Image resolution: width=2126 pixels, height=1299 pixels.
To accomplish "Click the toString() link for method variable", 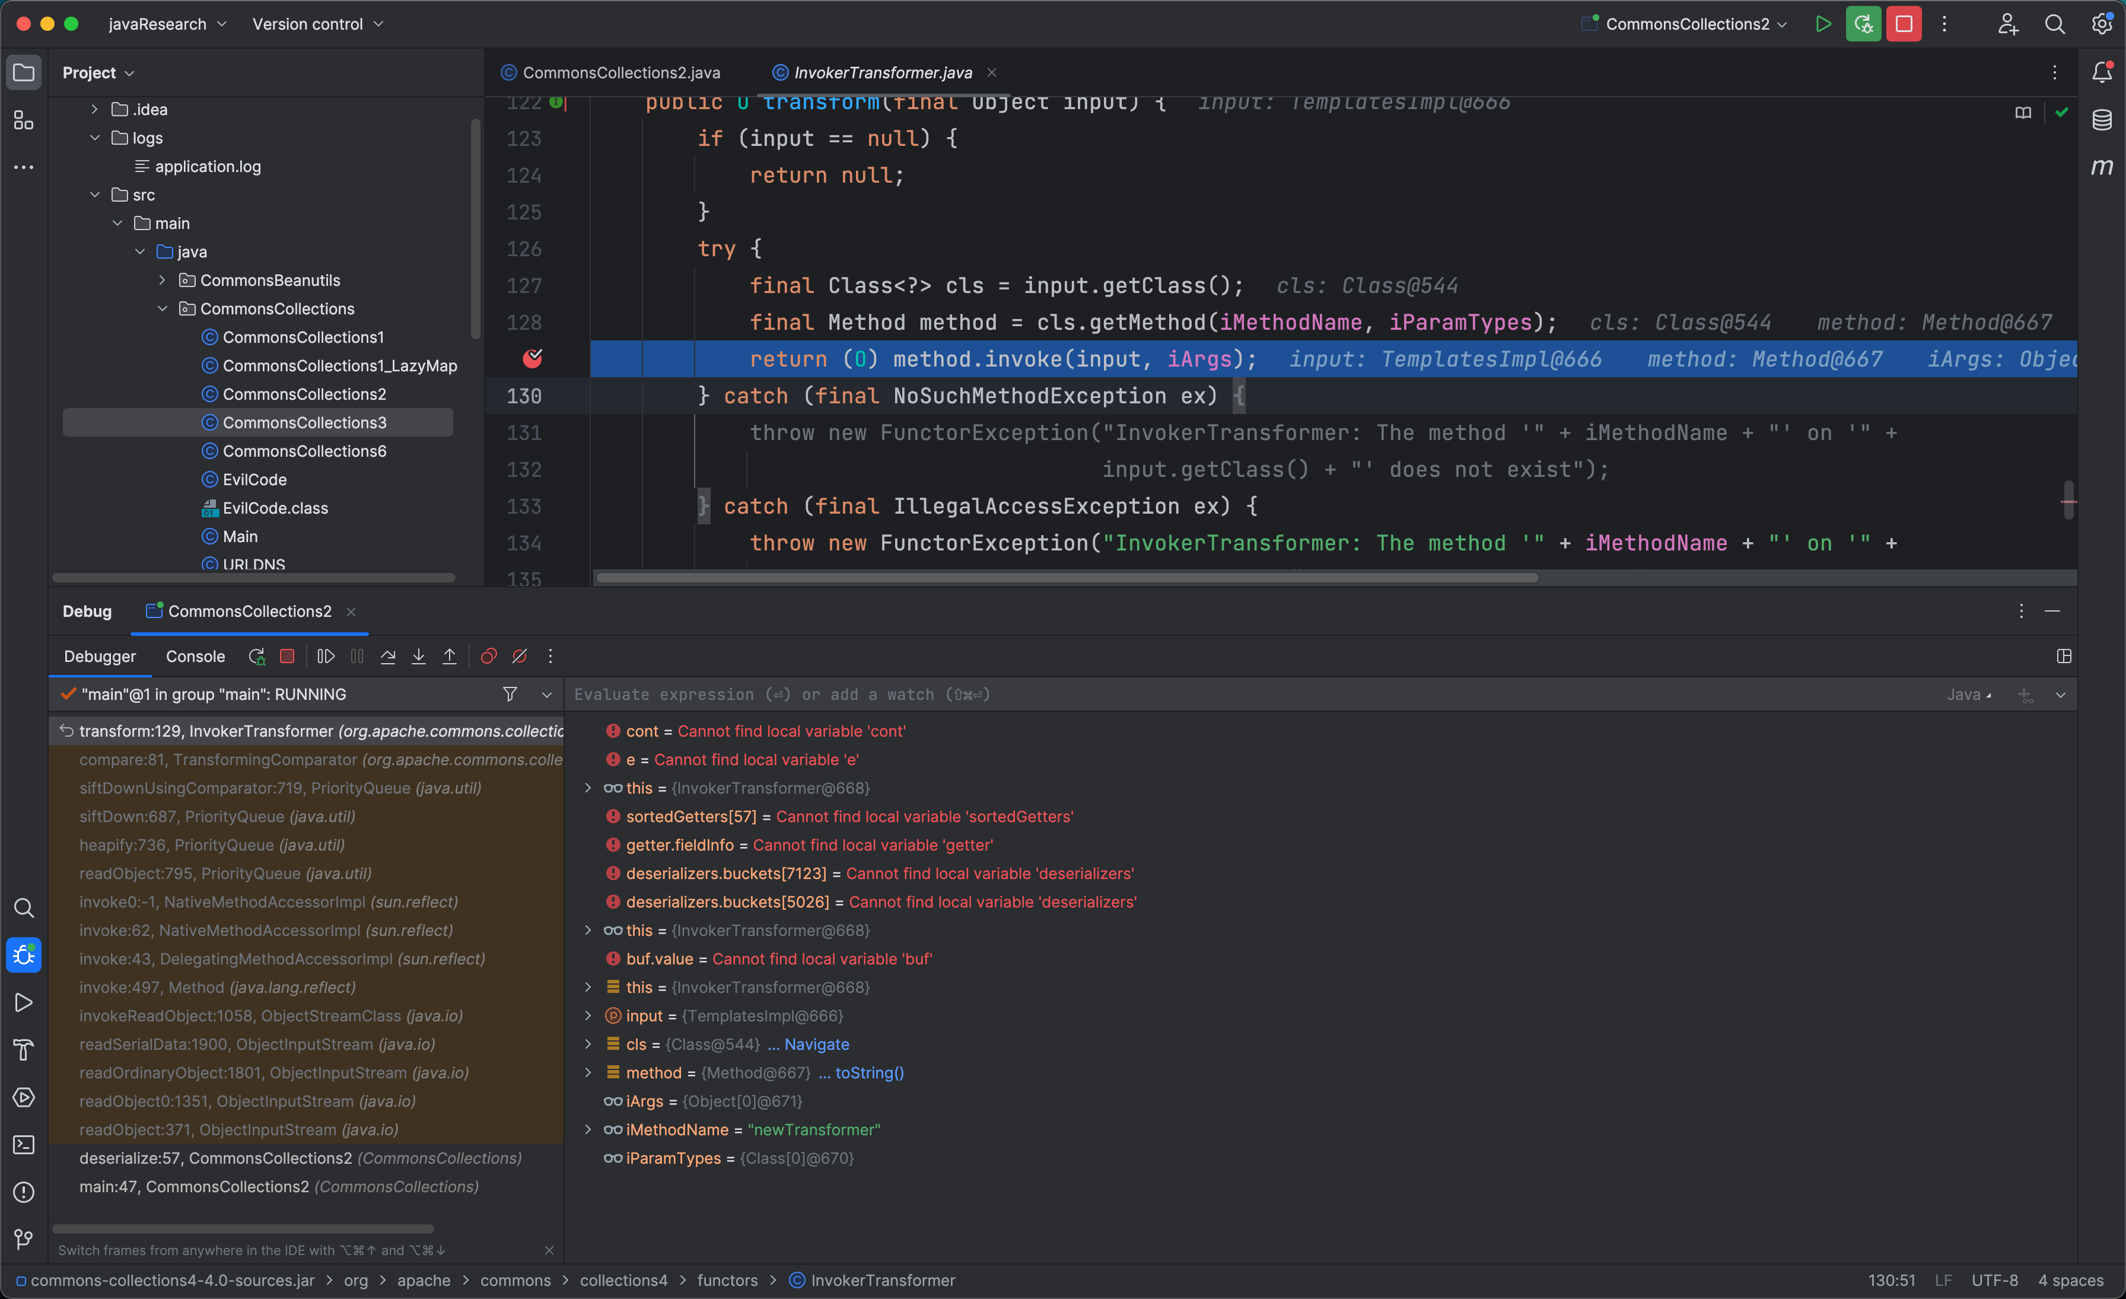I will 870,1073.
